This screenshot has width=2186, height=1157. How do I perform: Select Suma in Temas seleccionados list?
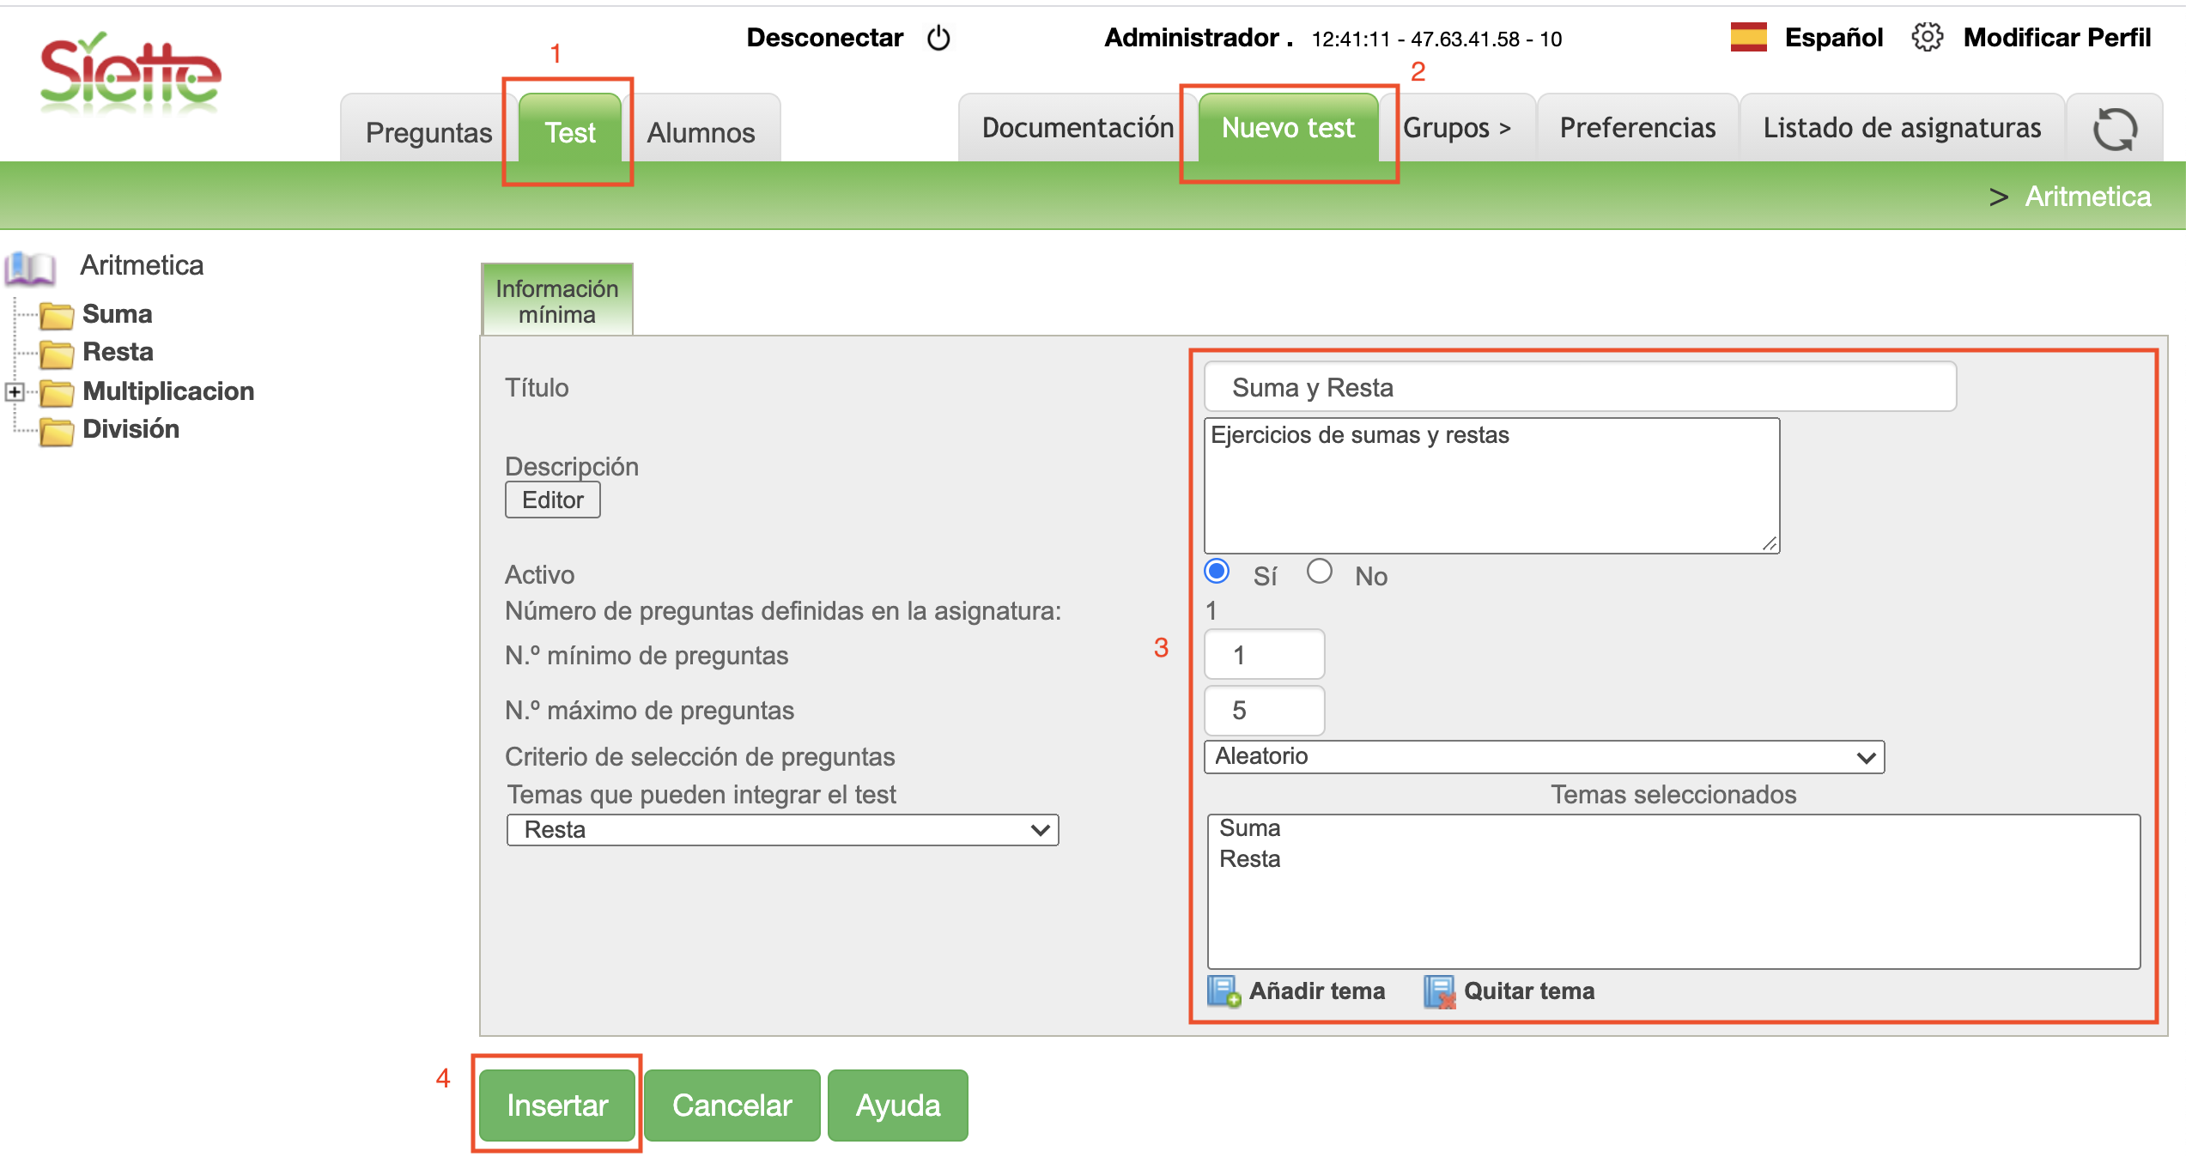[x=1250, y=828]
